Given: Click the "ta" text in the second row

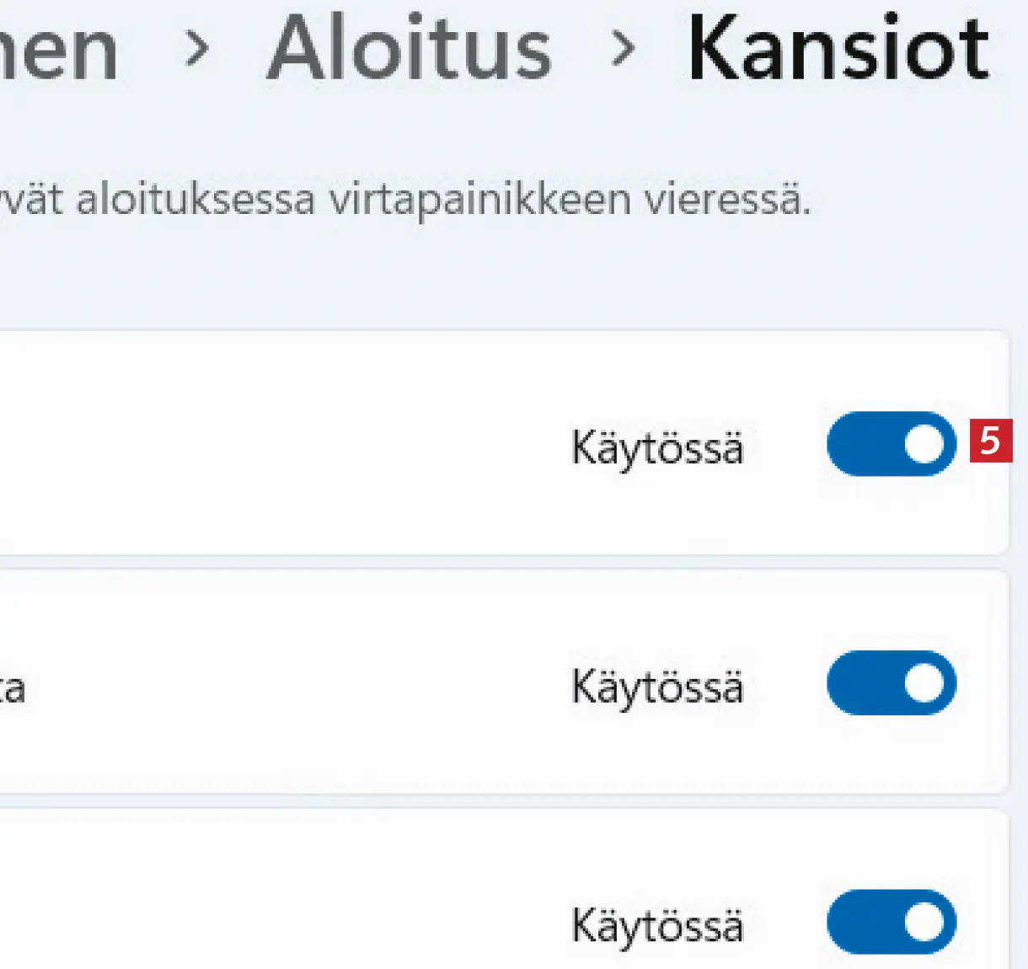Looking at the screenshot, I should pos(12,688).
